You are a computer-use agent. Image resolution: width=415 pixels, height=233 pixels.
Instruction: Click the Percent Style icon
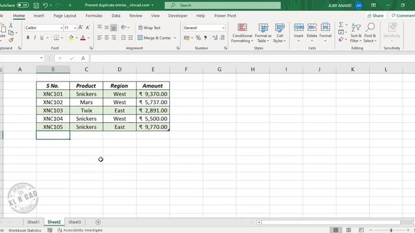[x=198, y=38]
